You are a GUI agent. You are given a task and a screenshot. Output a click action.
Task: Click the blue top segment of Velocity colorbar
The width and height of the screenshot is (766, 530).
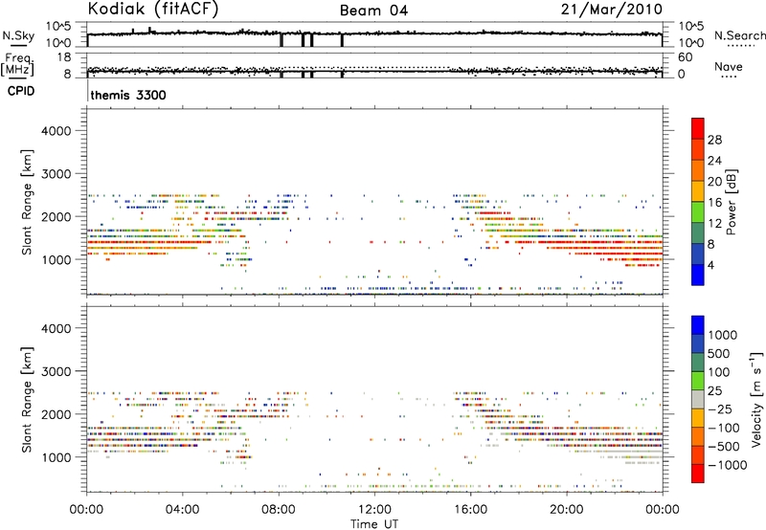tap(698, 325)
